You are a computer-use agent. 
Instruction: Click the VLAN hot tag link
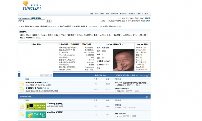[x=43, y=35]
